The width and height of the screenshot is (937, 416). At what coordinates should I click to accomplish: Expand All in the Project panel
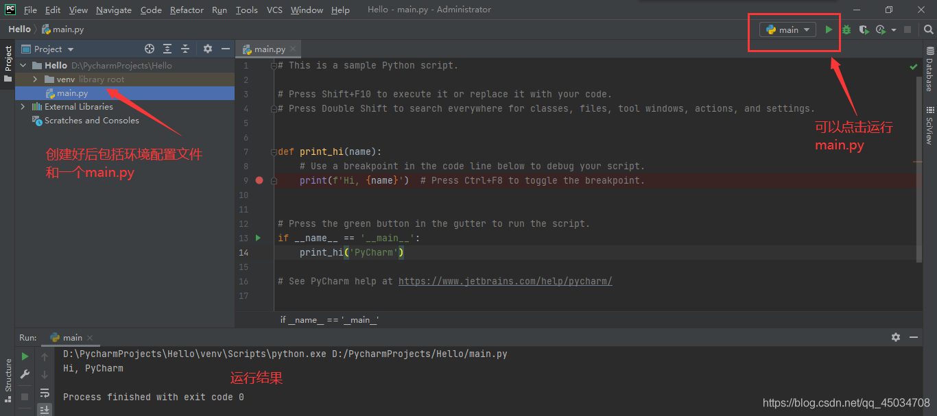click(x=167, y=49)
